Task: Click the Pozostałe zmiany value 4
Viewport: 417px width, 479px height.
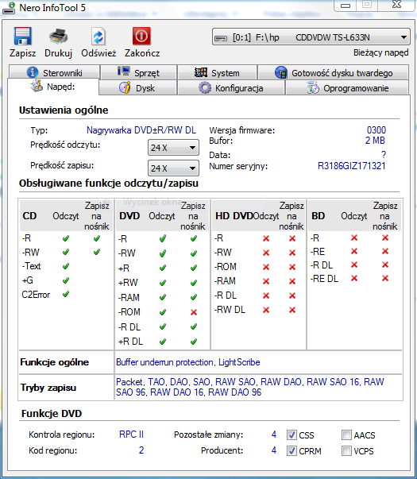Action: 274,435
